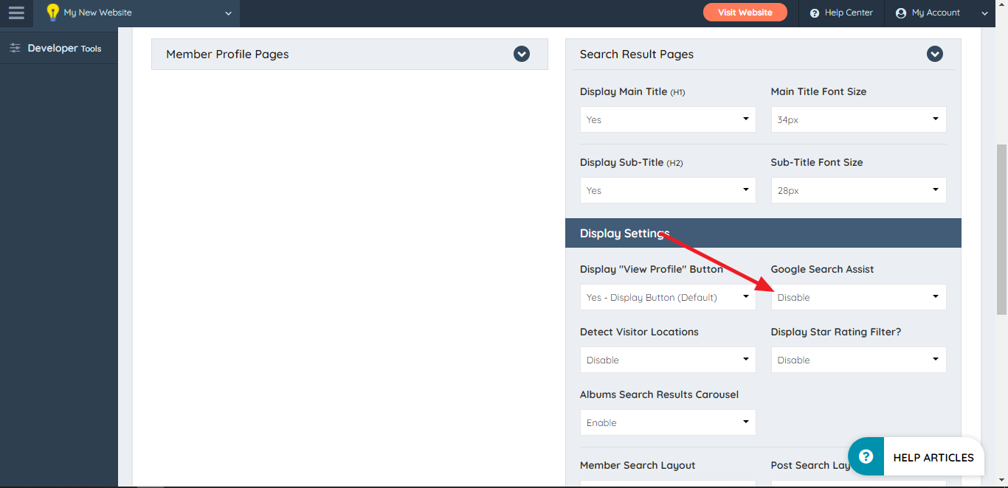Open the hamburger navigation menu
Image resolution: width=1008 pixels, height=488 pixels.
click(16, 13)
